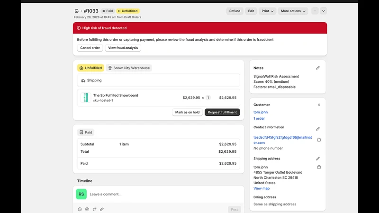Click the sku-hosted-1 text
The width and height of the screenshot is (379, 213).
coord(103,100)
